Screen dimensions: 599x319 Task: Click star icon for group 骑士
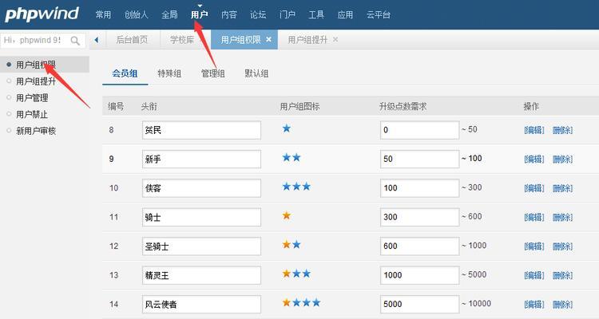pyautogui.click(x=287, y=215)
